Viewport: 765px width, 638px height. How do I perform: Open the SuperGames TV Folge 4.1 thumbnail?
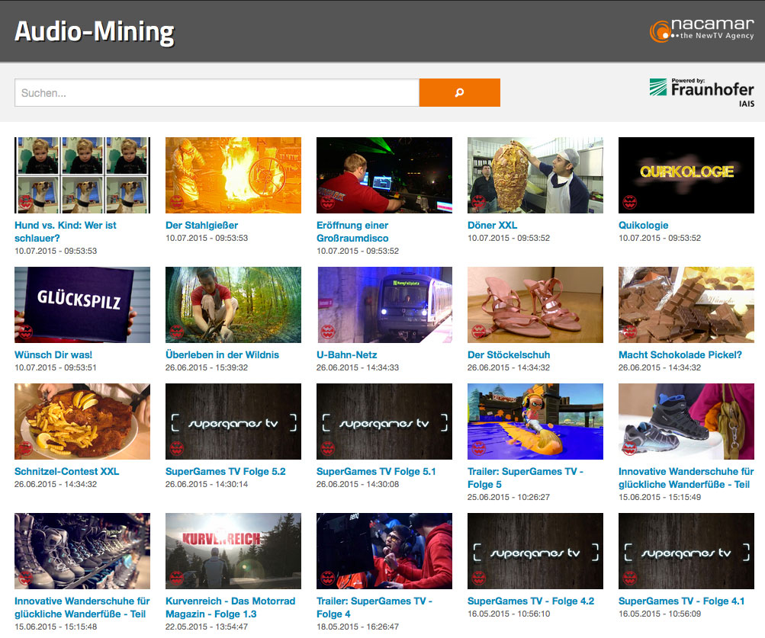click(686, 551)
